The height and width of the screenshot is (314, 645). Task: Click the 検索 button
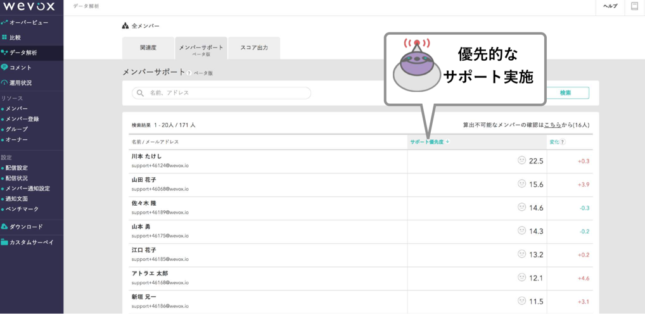pos(565,93)
